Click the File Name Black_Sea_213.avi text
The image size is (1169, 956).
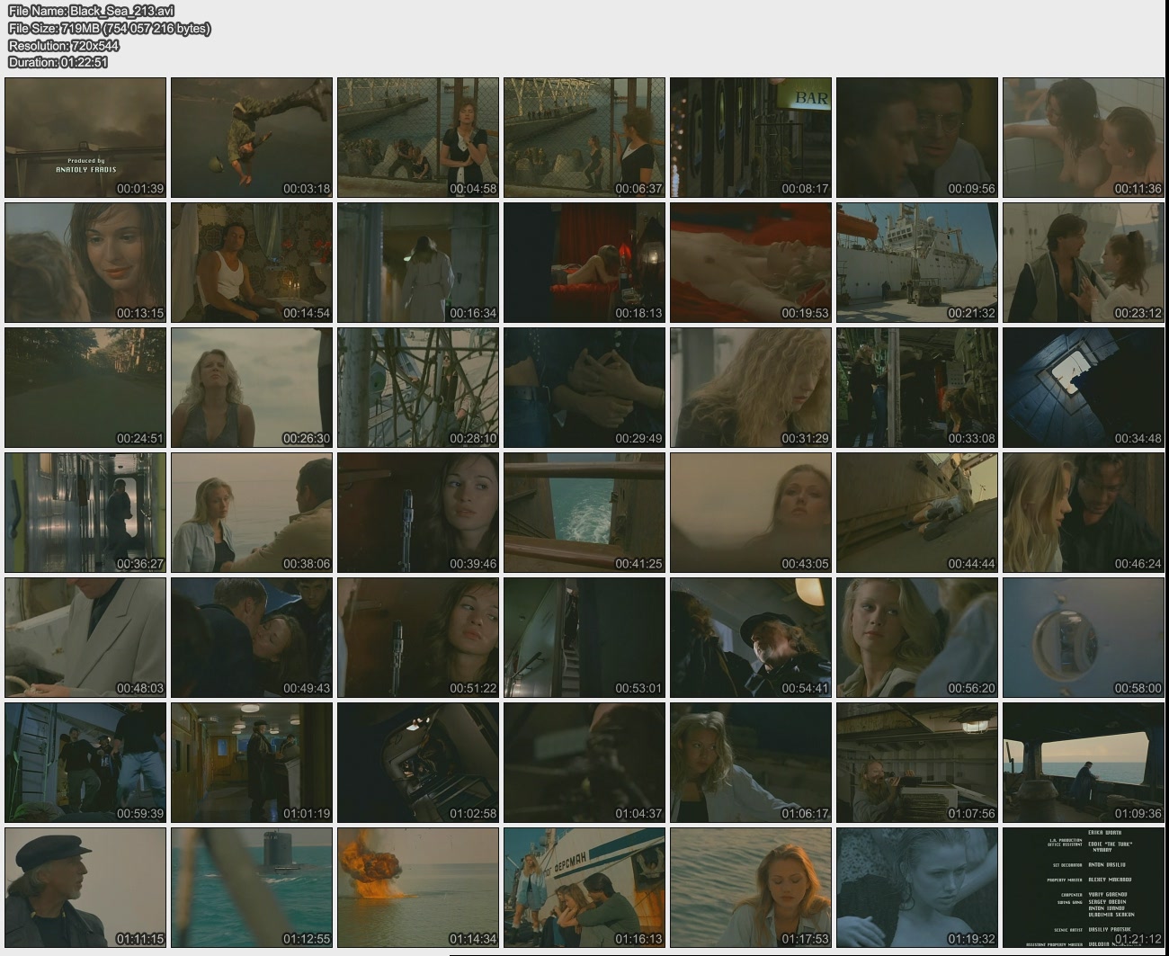[x=91, y=11]
